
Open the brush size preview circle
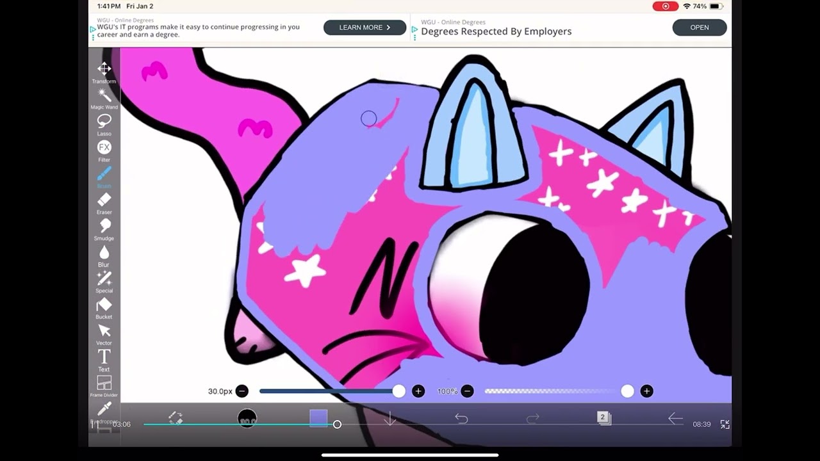(x=247, y=419)
